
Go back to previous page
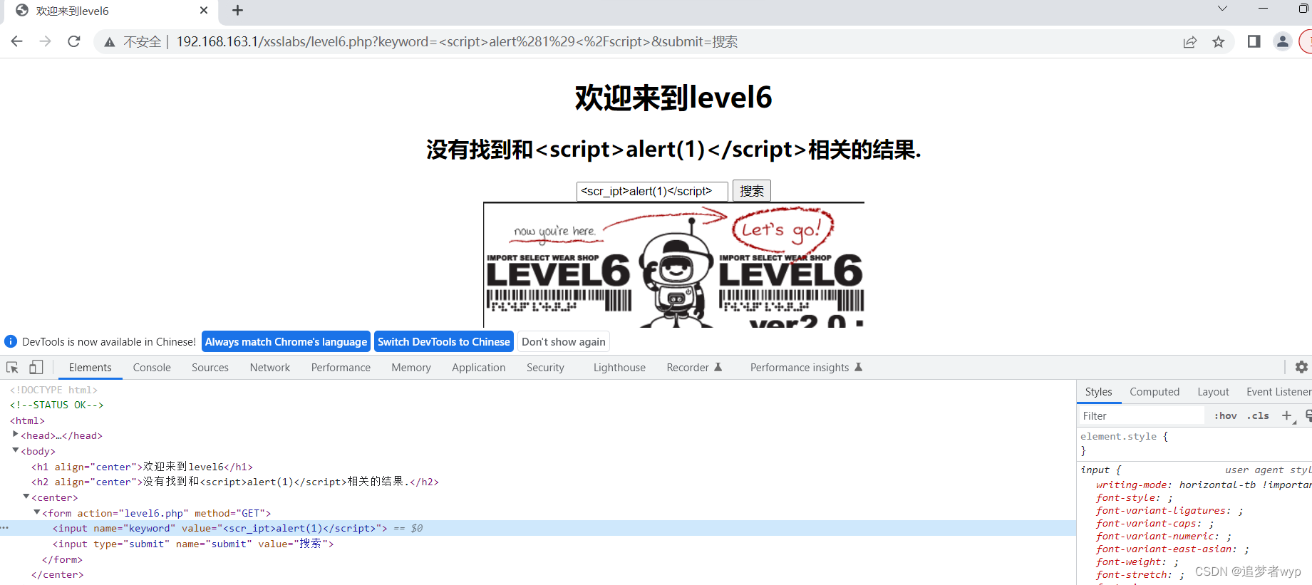point(17,41)
